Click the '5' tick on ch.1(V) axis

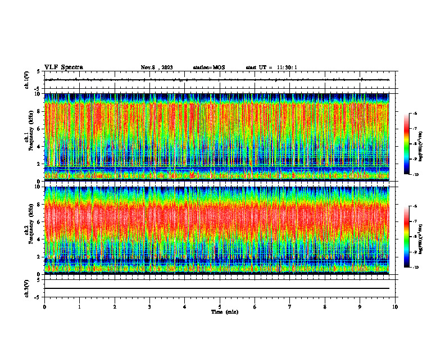click(39, 71)
